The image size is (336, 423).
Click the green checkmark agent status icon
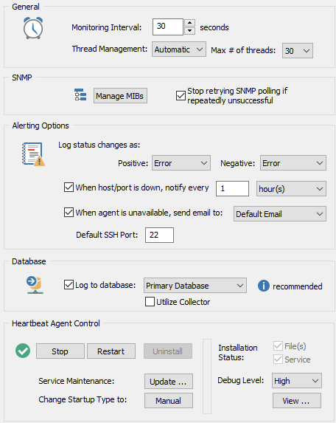[23, 351]
